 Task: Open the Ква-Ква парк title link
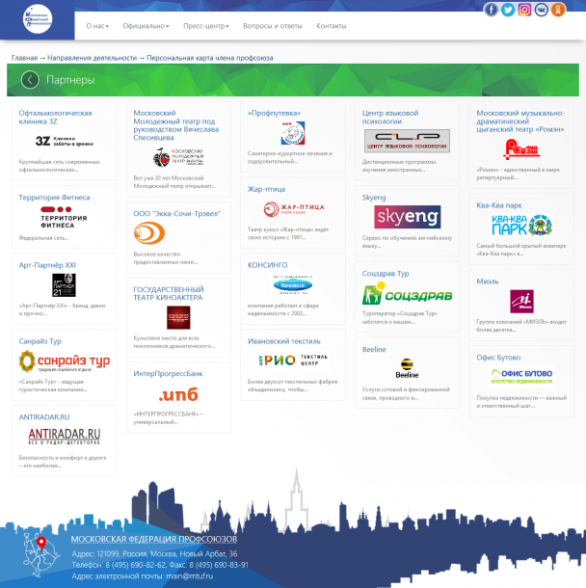click(x=499, y=205)
